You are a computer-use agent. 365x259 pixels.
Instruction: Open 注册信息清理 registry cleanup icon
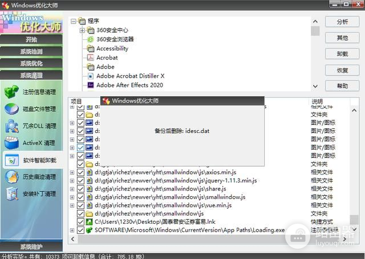[11, 91]
